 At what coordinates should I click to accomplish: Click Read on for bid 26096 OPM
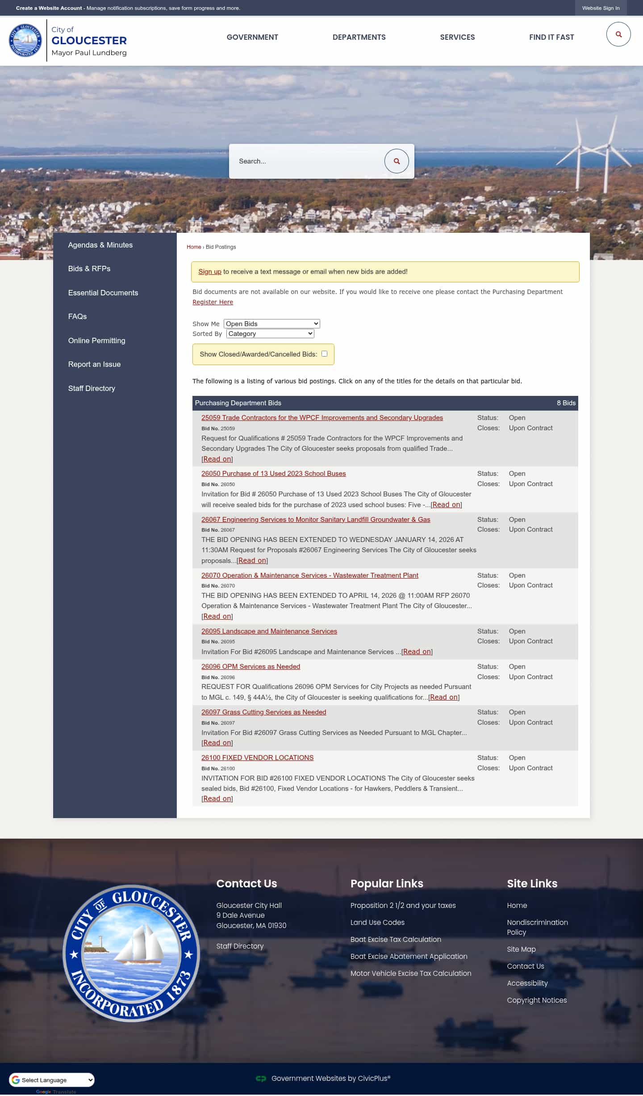(x=444, y=697)
